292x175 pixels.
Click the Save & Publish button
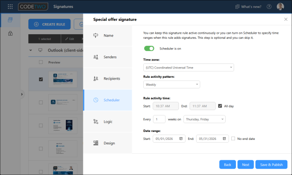pos(271,165)
